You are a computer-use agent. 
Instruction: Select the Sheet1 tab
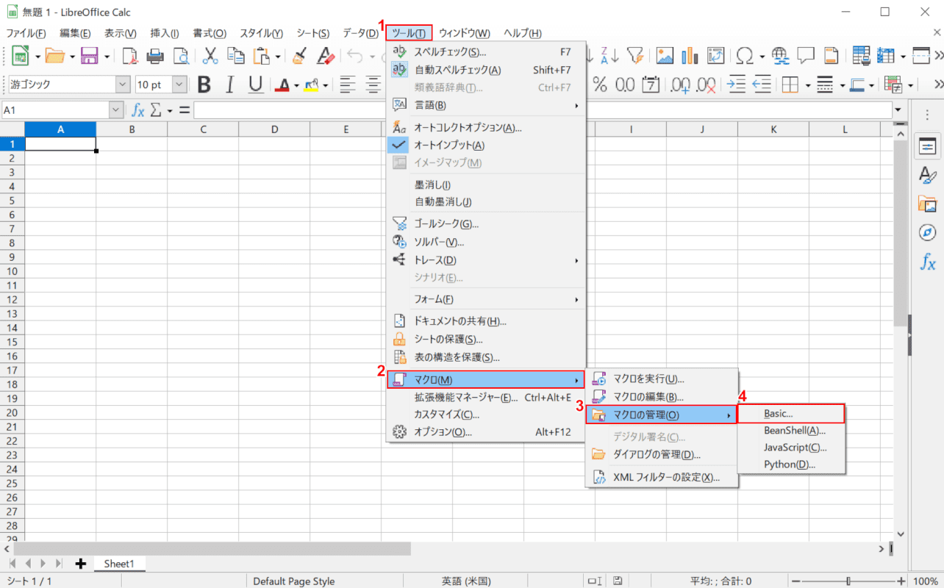(x=119, y=564)
